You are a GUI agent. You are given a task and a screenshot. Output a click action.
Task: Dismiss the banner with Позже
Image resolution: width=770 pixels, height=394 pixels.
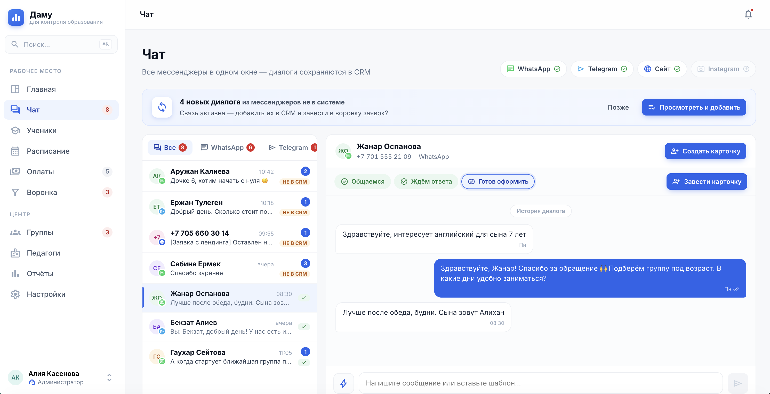point(618,107)
